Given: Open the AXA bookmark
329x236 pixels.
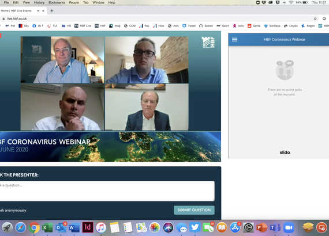Looking at the screenshot, I should pos(173,26).
